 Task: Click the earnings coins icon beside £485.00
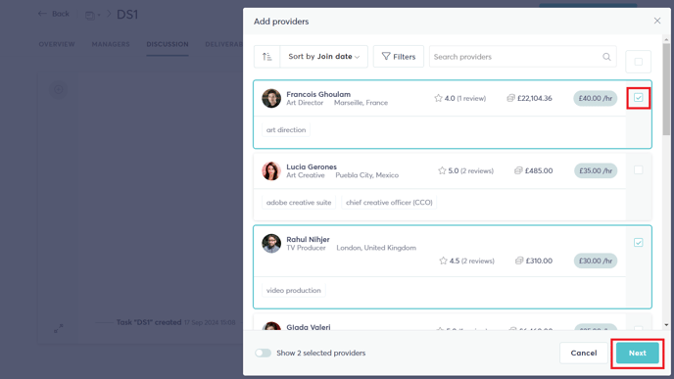(x=518, y=170)
